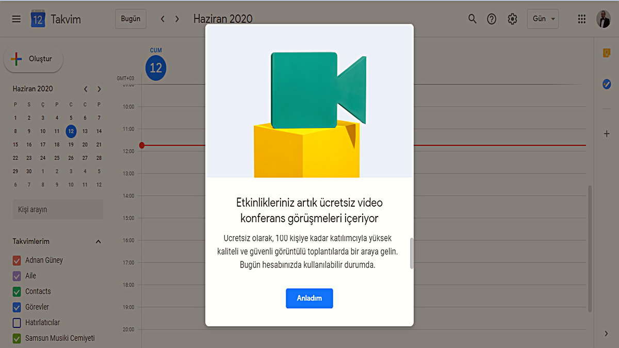Toggle the Samsun Musiki Cemiyeti checkbox

tap(17, 339)
